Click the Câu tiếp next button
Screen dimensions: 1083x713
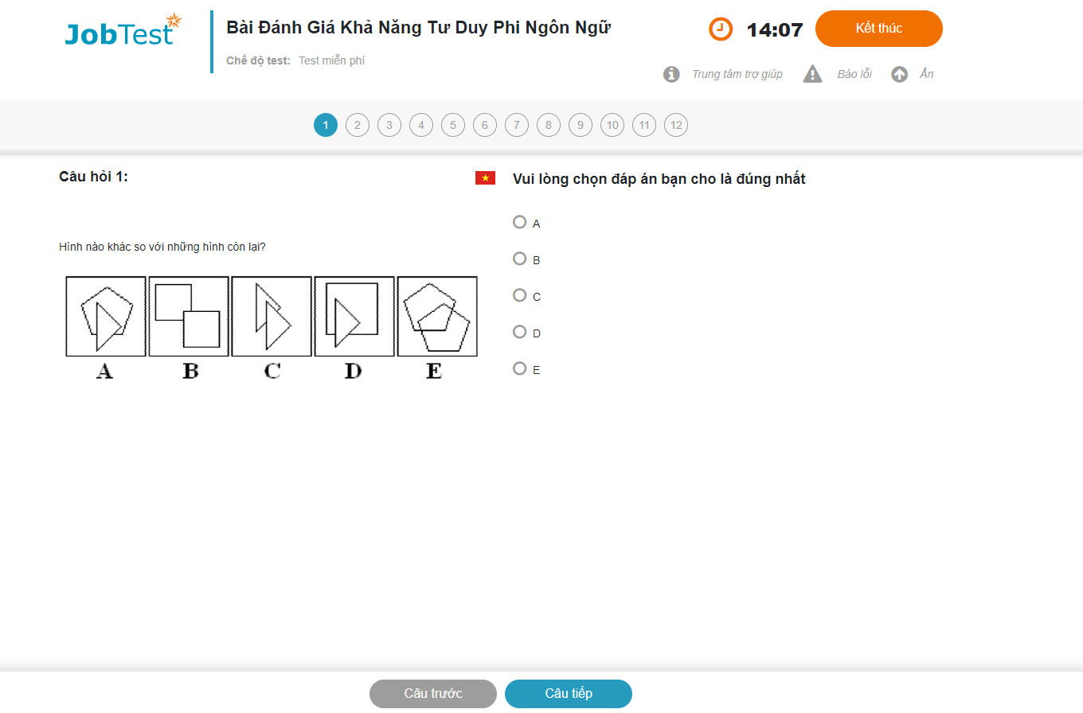click(x=568, y=693)
